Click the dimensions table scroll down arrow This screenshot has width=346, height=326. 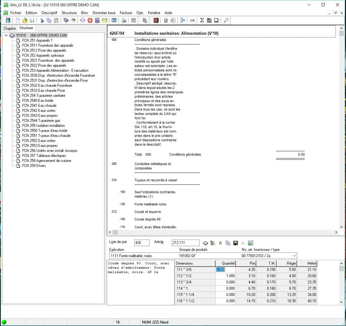[x=341, y=302]
